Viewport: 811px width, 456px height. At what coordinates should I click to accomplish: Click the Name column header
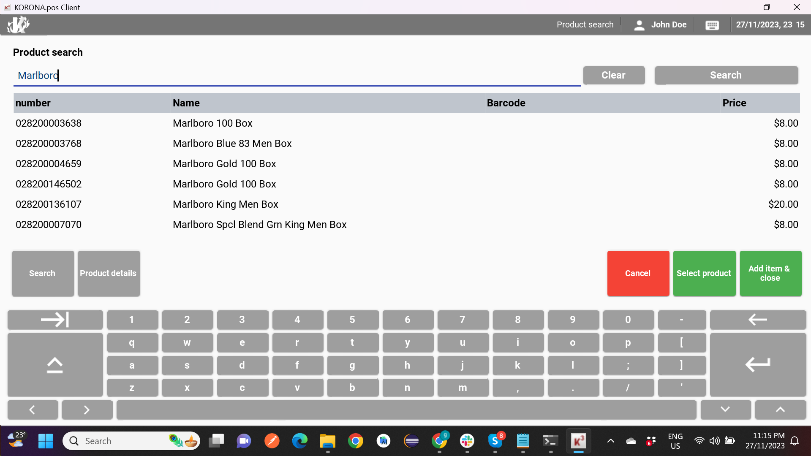(x=328, y=103)
